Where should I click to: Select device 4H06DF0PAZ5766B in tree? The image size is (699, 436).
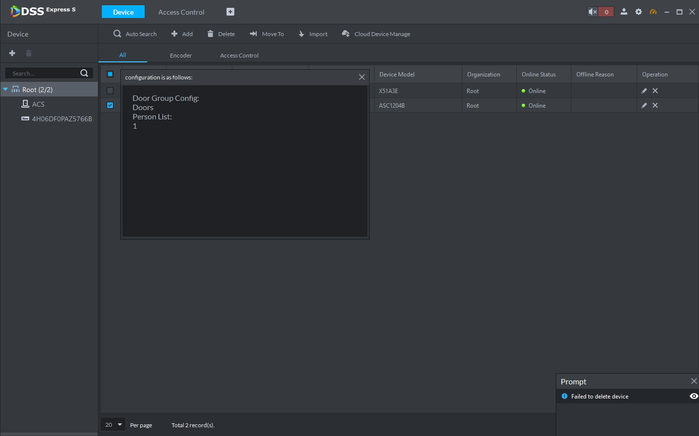point(62,119)
